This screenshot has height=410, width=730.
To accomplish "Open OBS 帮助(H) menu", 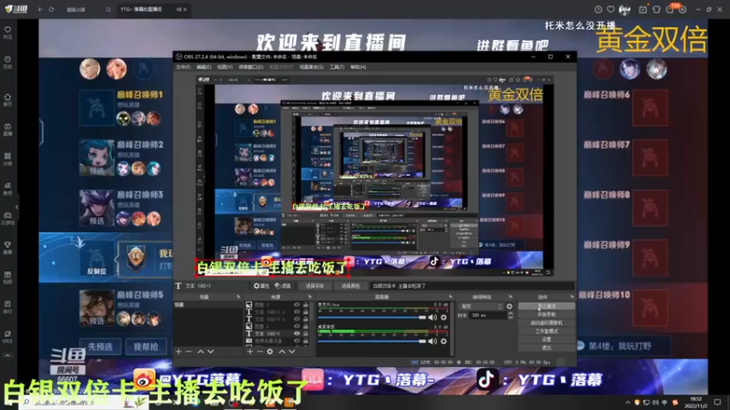I will point(358,67).
